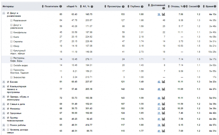Select A/I value 414.77 in Поиск работы row
219x135 pixels.
tap(89, 125)
